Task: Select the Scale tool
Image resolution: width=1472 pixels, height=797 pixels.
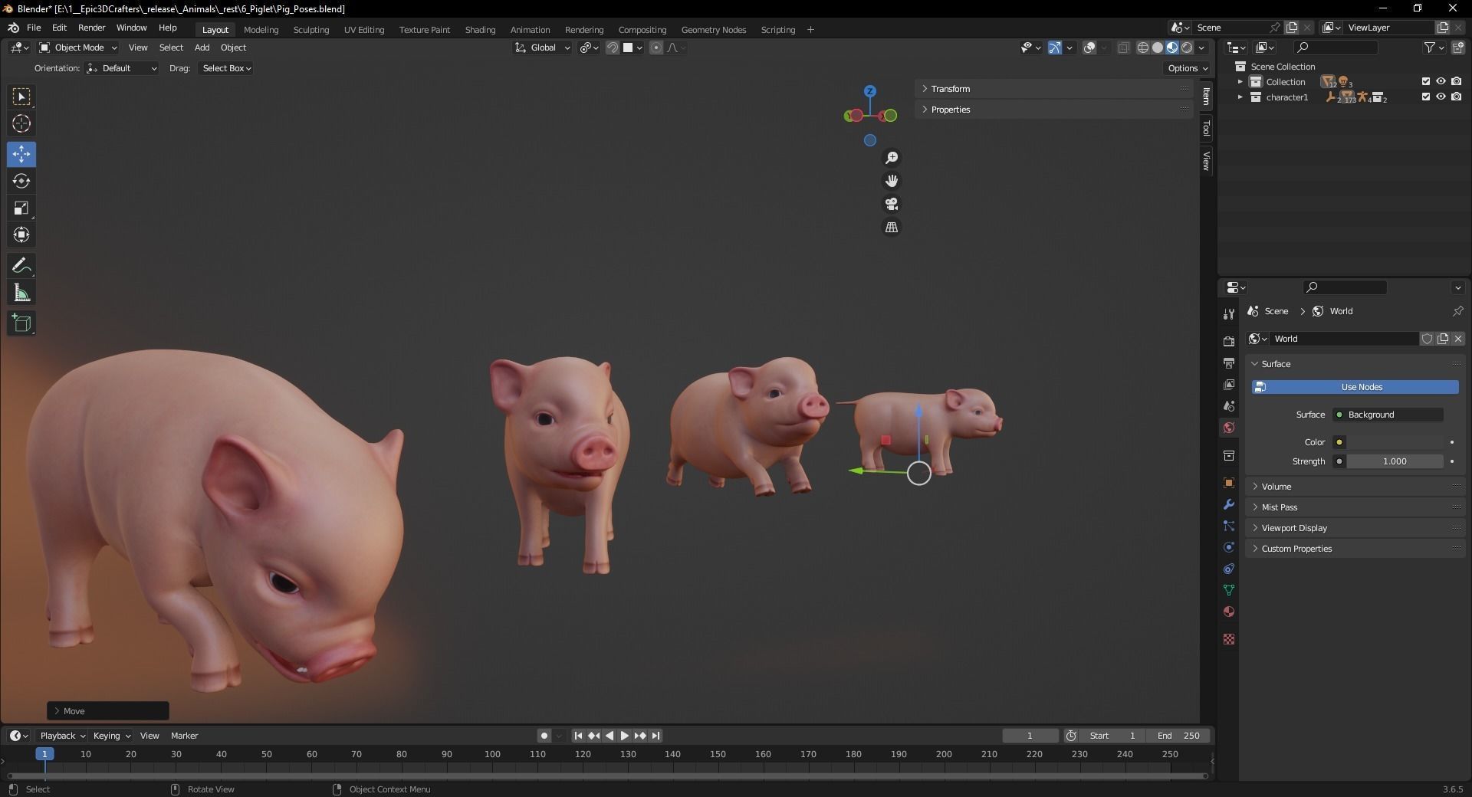Action: tap(21, 208)
